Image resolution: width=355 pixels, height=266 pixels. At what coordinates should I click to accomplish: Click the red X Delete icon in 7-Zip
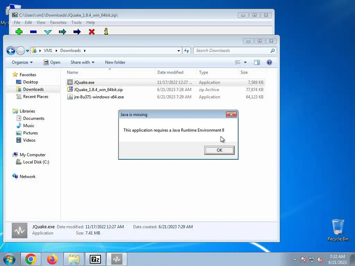click(x=92, y=32)
